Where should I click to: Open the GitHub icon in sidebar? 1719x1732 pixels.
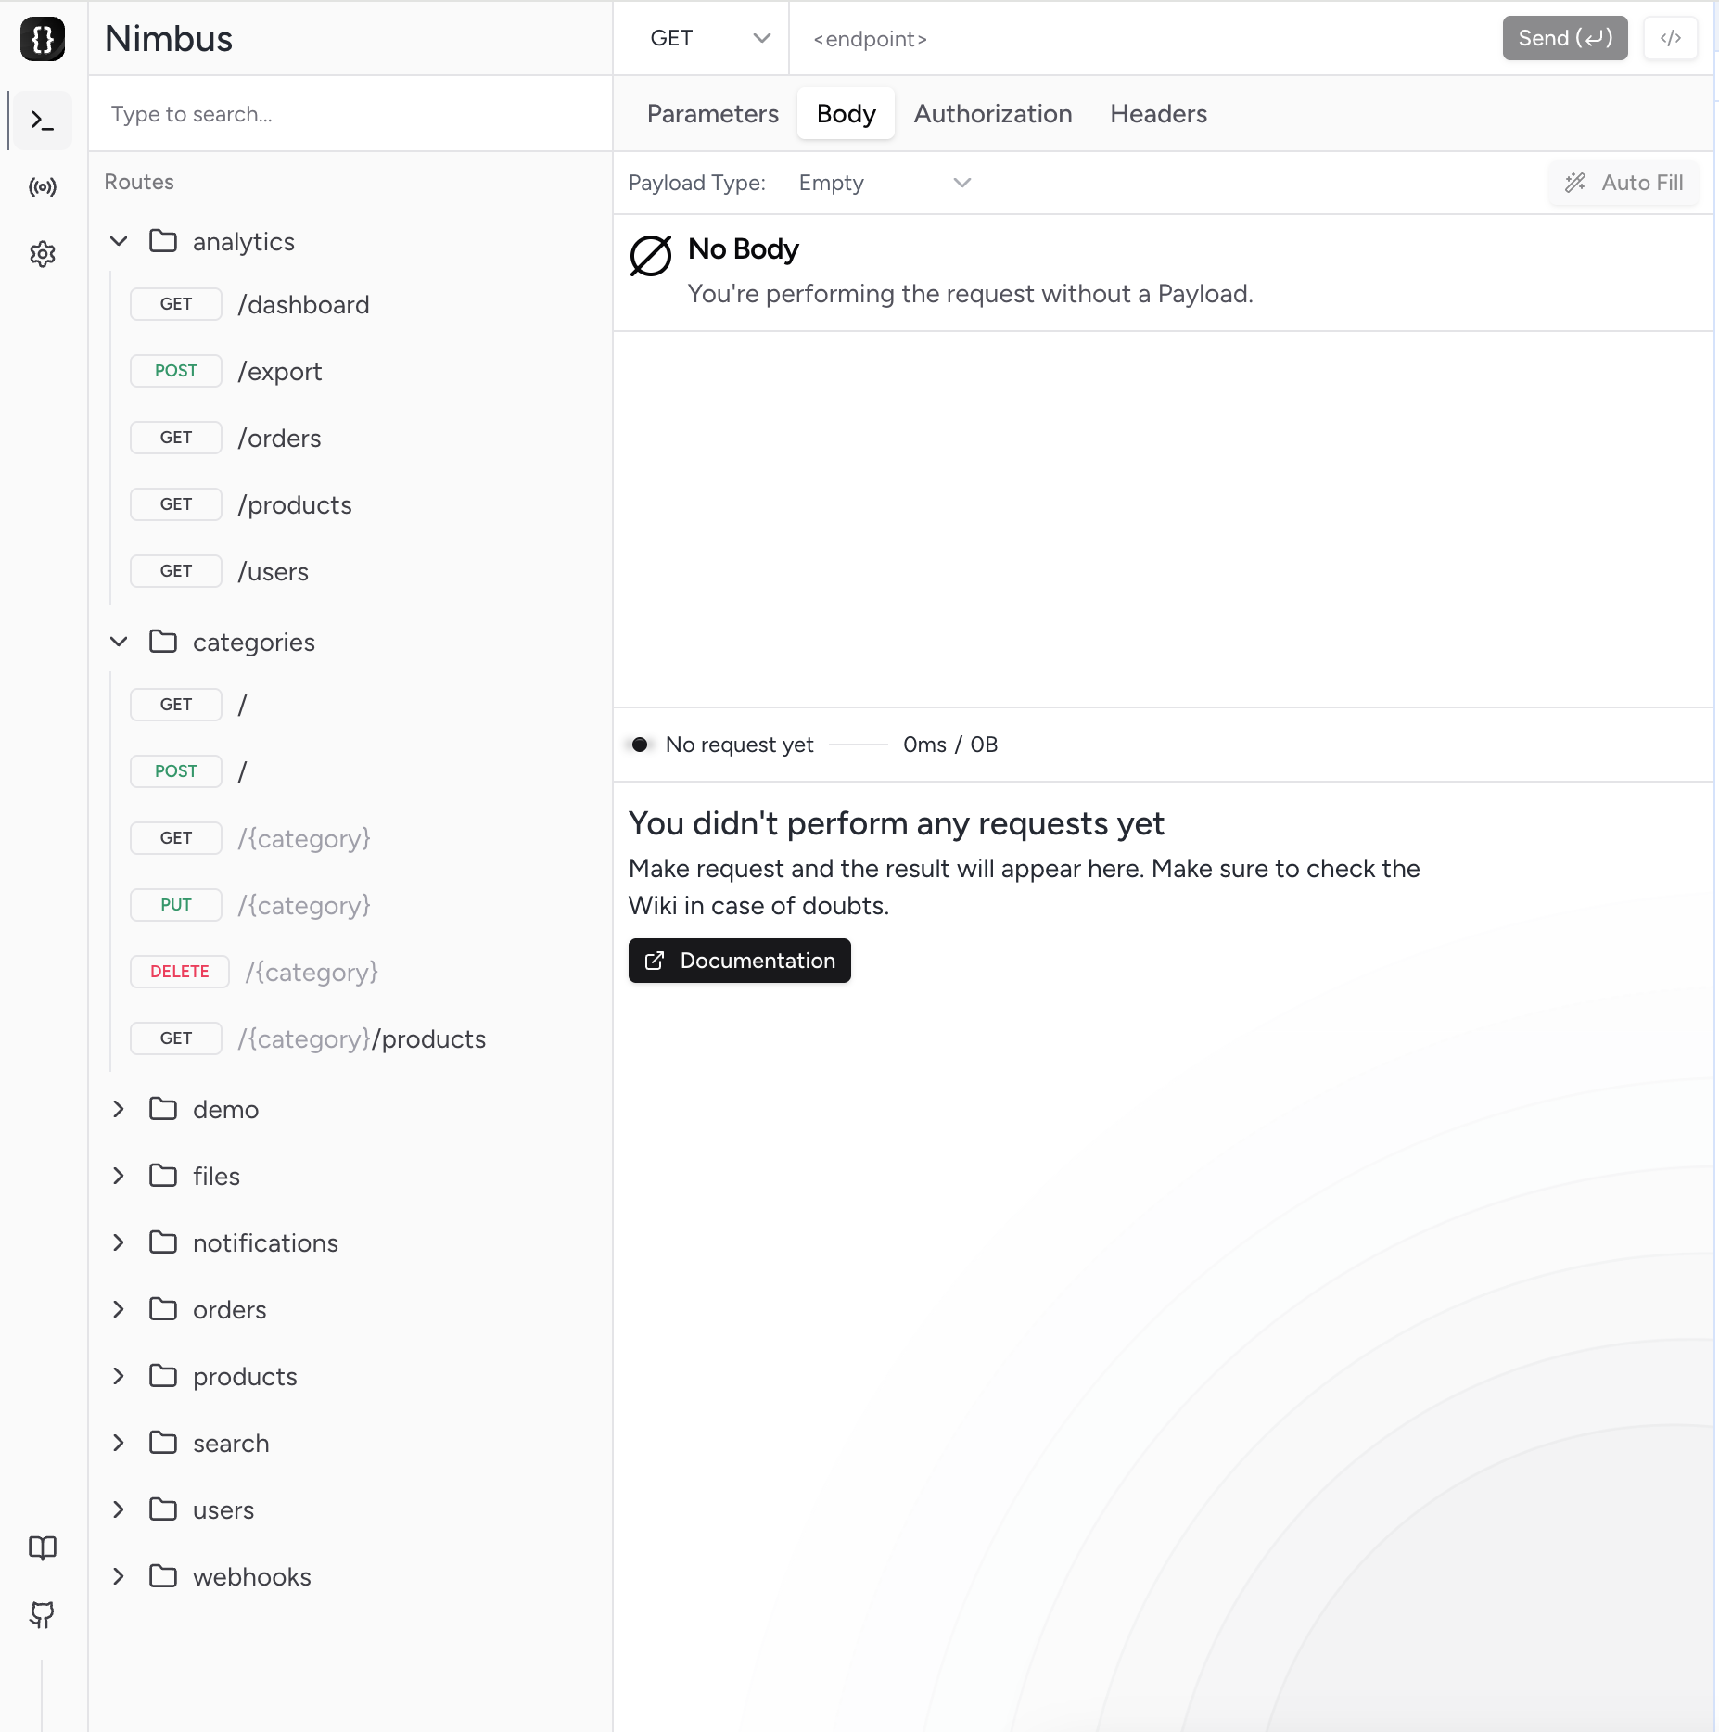tap(43, 1614)
